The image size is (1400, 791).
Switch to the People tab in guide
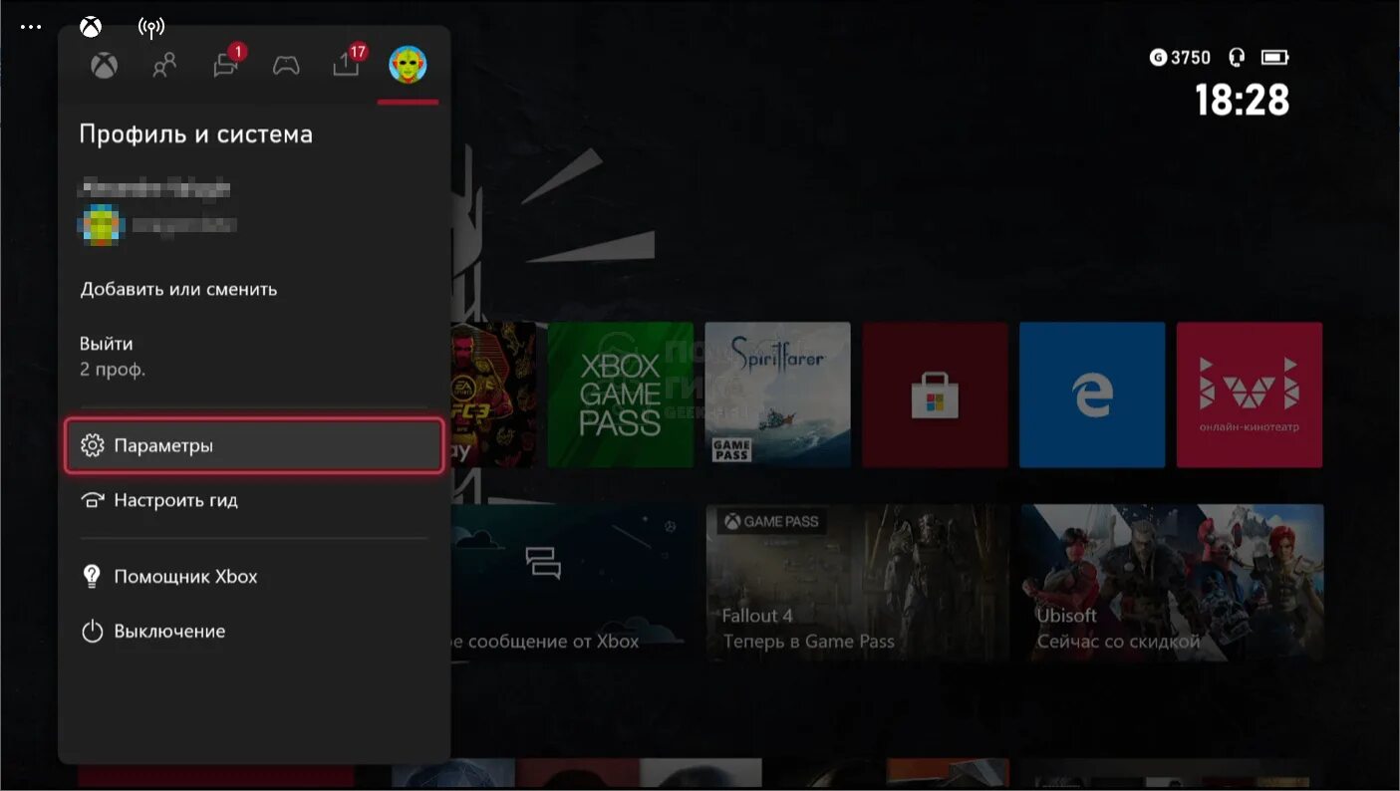[x=164, y=66]
